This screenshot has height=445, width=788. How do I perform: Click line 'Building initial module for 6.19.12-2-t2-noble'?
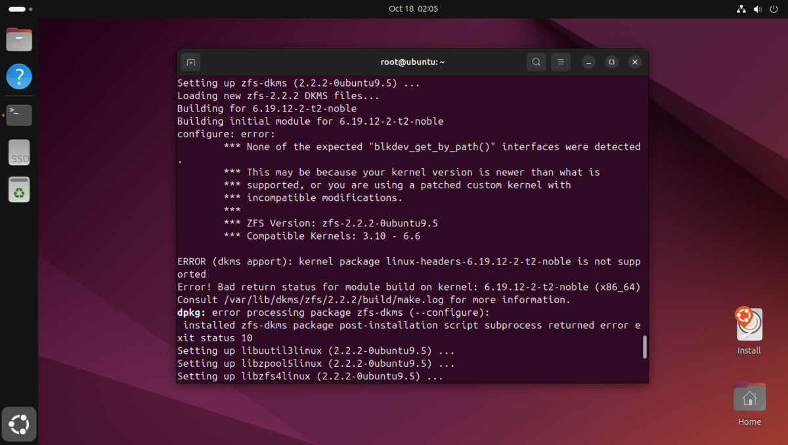pyautogui.click(x=311, y=121)
